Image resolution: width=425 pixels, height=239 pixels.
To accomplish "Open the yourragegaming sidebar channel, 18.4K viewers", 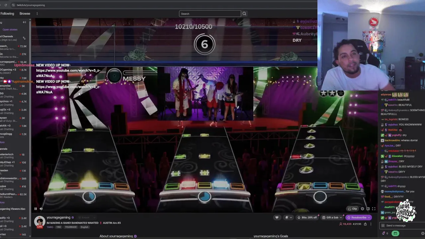I will [14, 63].
